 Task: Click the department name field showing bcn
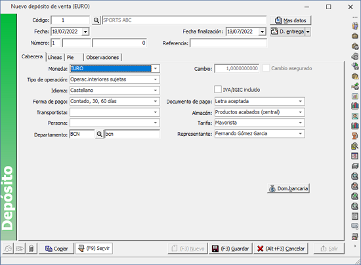[132, 134]
